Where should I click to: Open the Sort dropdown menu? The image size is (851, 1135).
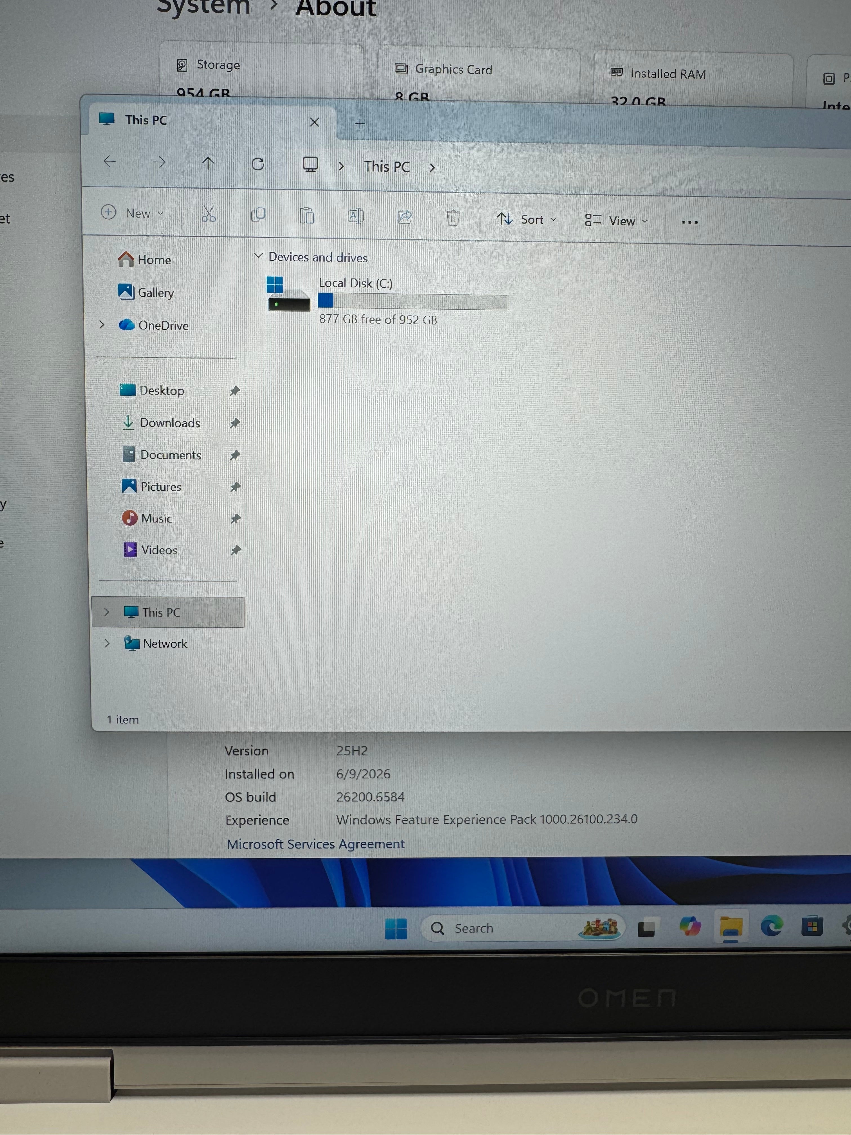[x=527, y=220]
